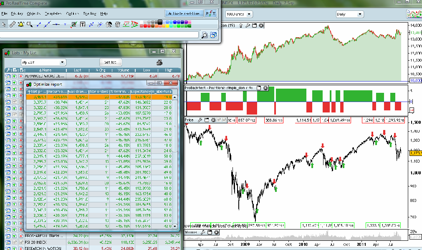Click green plus buy icon in ADVANCED MICRO row
The image size is (422, 250).
[14, 77]
